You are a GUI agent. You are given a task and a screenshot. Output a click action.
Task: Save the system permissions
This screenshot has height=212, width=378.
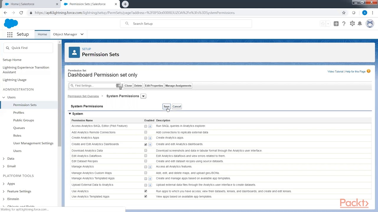[167, 107]
